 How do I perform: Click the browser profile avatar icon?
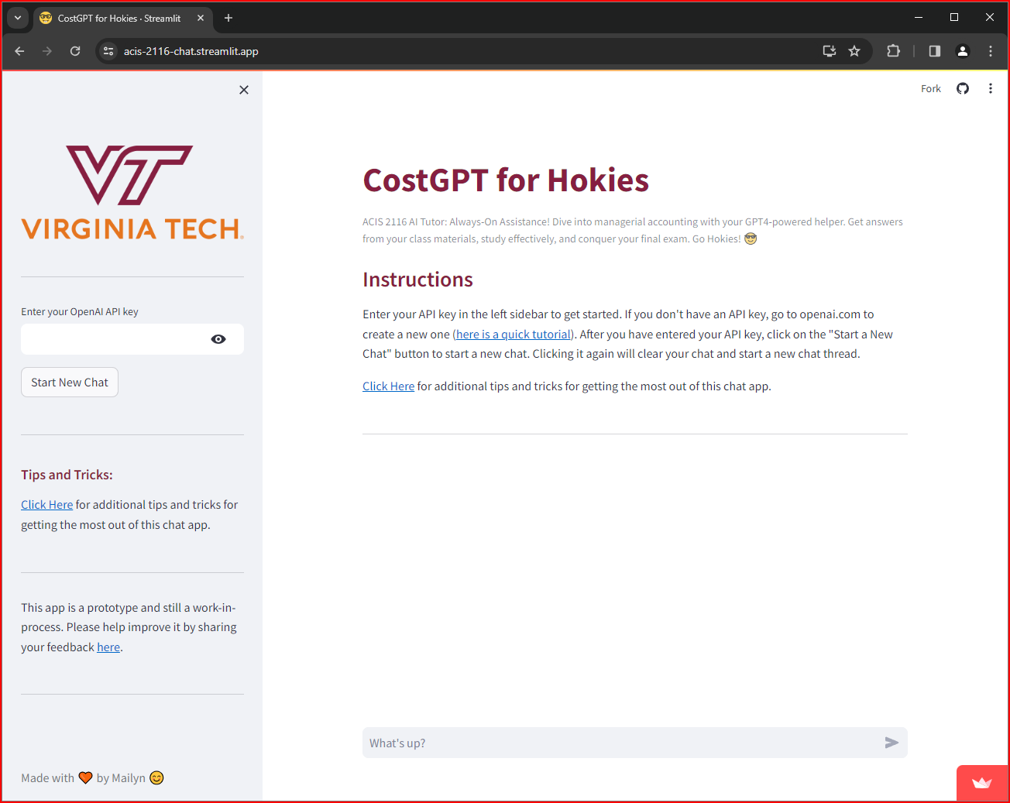click(962, 51)
